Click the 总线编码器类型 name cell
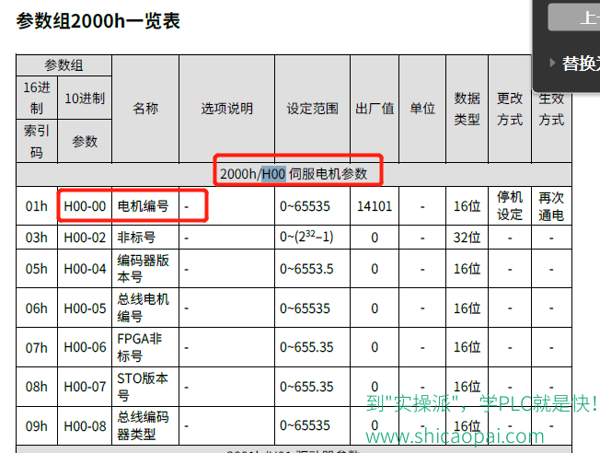Screen dimensions: 600x453 (x=145, y=425)
